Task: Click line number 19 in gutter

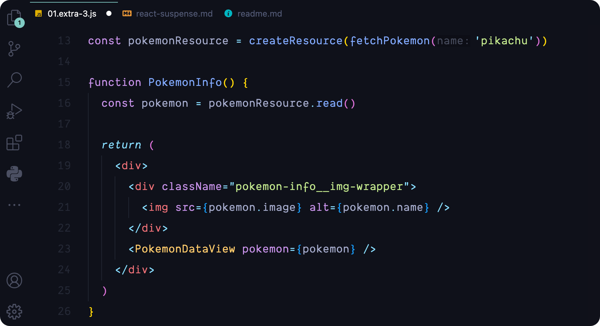Action: (x=64, y=166)
